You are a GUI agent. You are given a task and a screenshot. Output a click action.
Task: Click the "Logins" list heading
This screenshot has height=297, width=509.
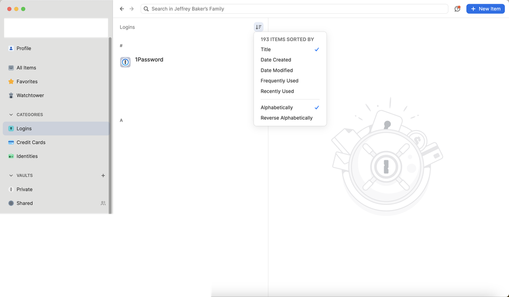coord(127,27)
